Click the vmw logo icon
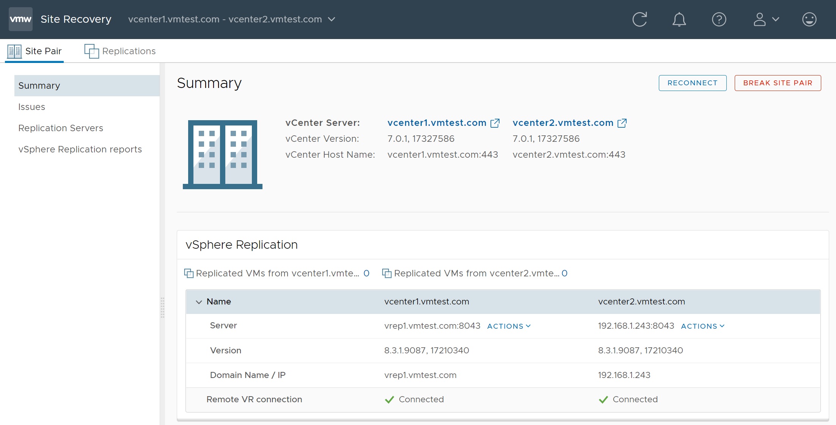This screenshot has width=836, height=425. (x=20, y=19)
